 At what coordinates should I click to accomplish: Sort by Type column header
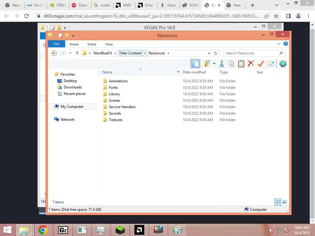(224, 72)
